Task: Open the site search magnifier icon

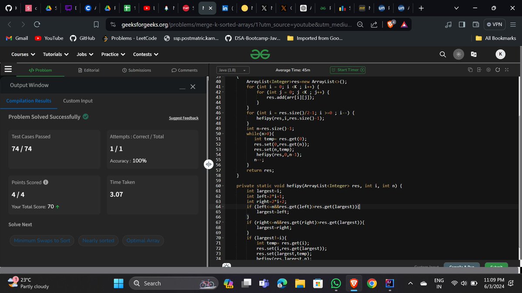Action: pyautogui.click(x=442, y=54)
